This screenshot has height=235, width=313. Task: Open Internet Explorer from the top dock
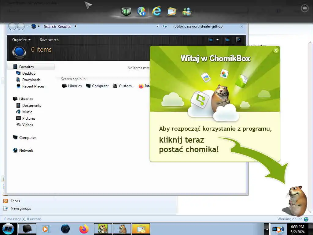click(x=157, y=11)
